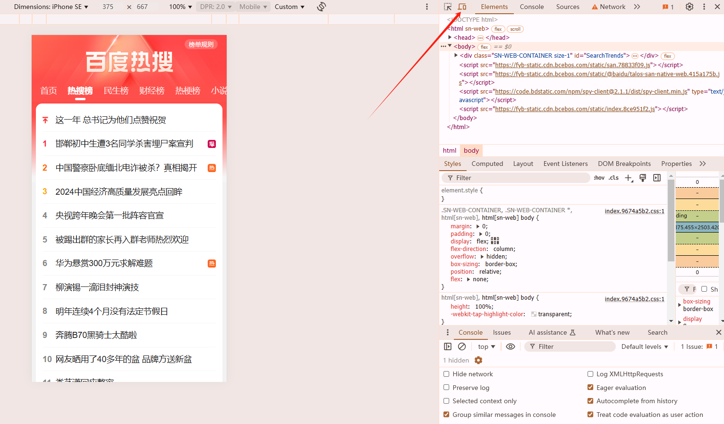Open the AI assistance drawer tab
The width and height of the screenshot is (724, 424).
(x=552, y=332)
